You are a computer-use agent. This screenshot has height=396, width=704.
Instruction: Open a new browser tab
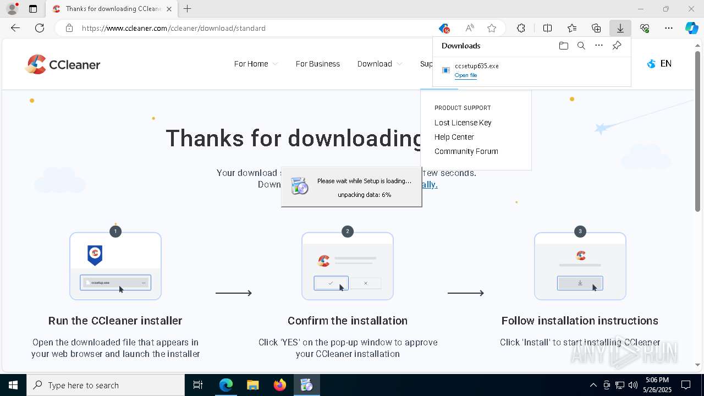click(x=188, y=9)
